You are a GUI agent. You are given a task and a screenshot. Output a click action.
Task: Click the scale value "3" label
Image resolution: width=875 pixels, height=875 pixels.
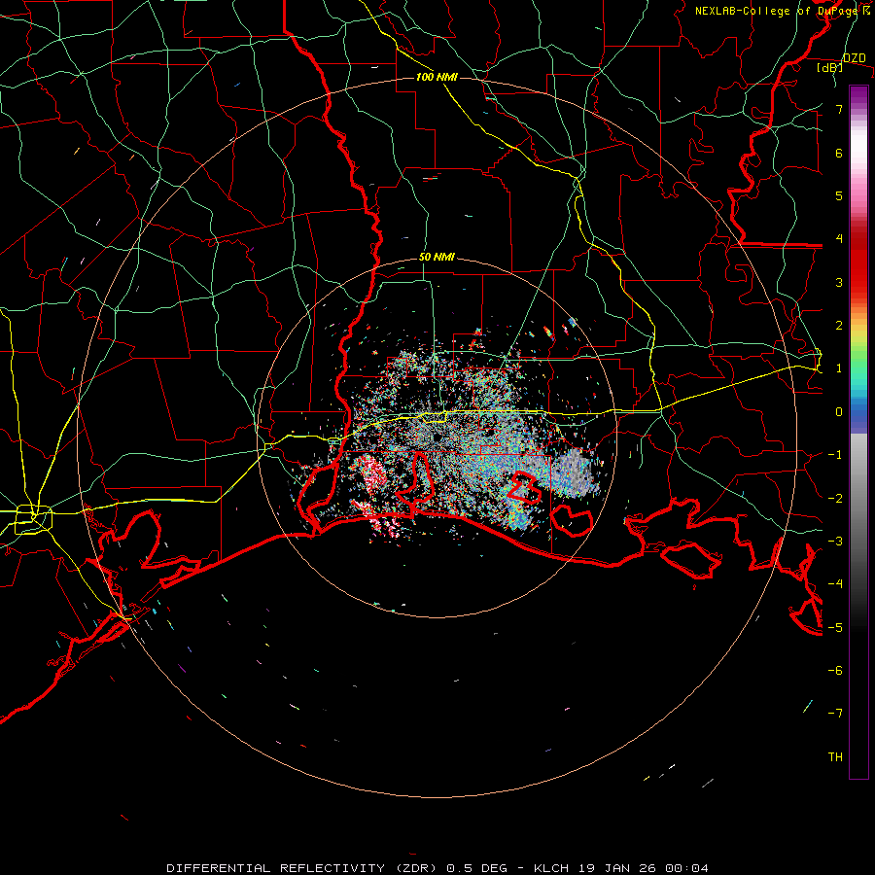click(x=839, y=282)
